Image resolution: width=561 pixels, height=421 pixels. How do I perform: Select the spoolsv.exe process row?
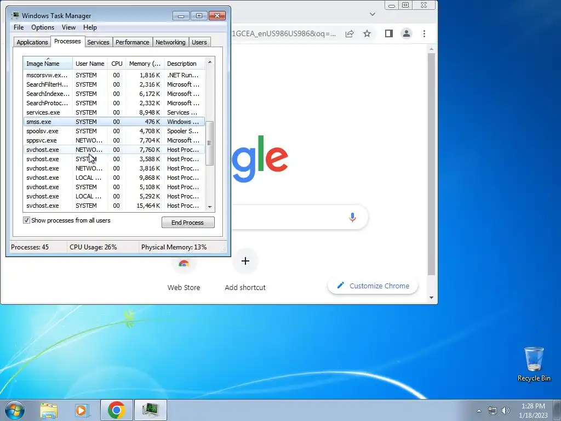pos(114,131)
